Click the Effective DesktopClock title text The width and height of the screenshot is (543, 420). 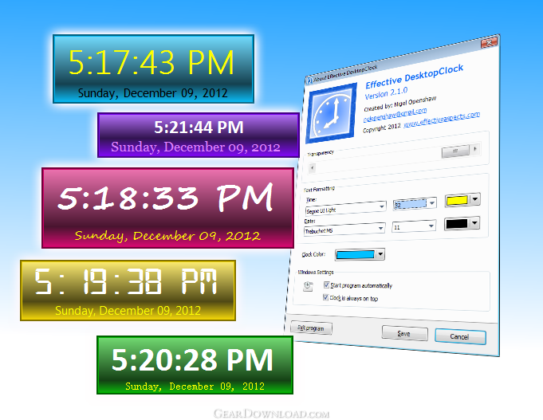point(415,77)
